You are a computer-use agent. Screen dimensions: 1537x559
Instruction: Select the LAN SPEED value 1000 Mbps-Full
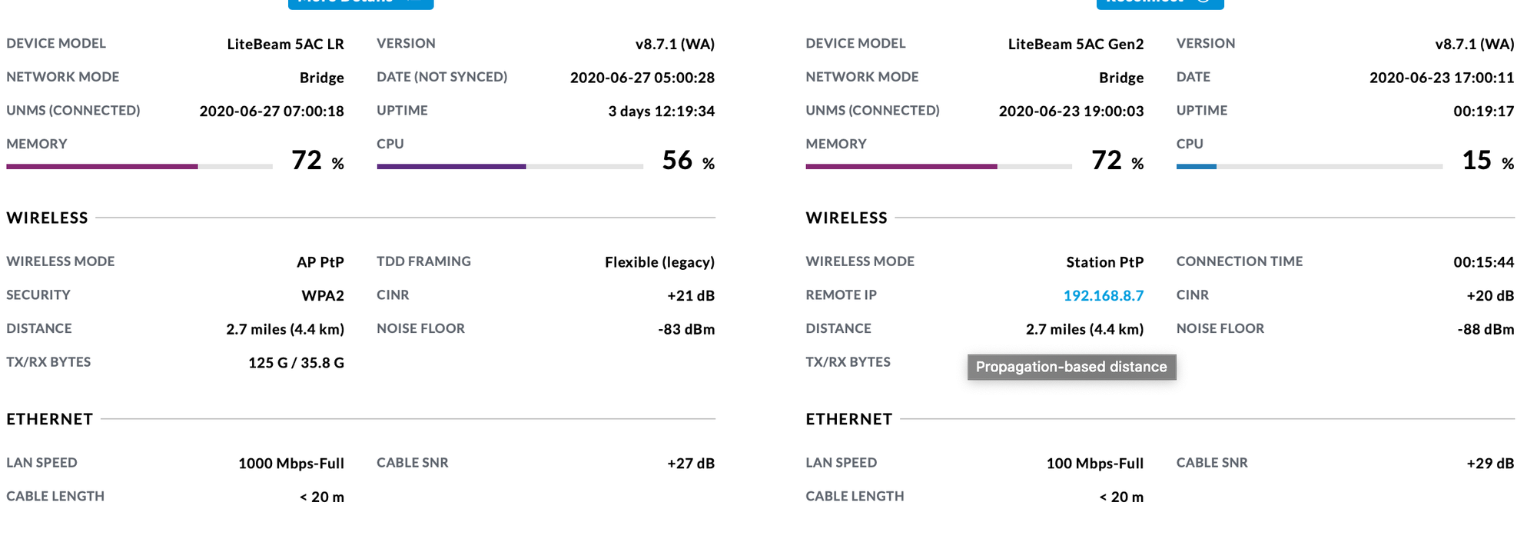(x=290, y=463)
